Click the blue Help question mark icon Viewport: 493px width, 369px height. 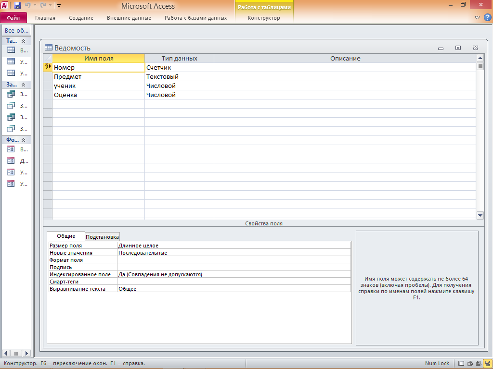[487, 18]
